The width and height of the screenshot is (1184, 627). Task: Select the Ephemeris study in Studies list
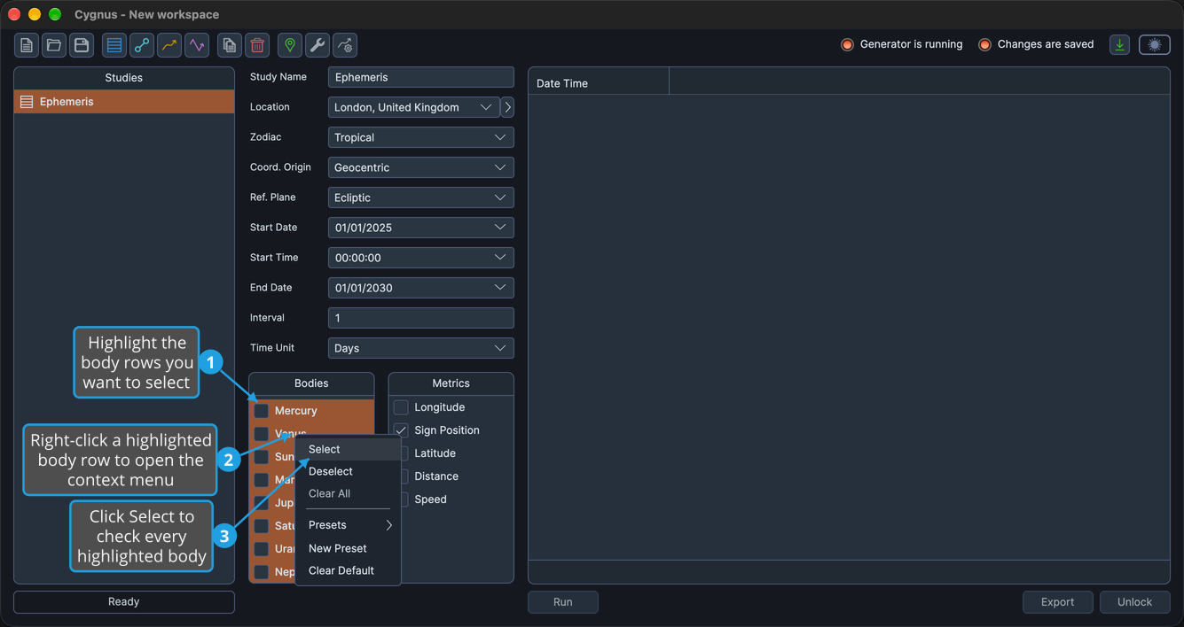point(124,102)
